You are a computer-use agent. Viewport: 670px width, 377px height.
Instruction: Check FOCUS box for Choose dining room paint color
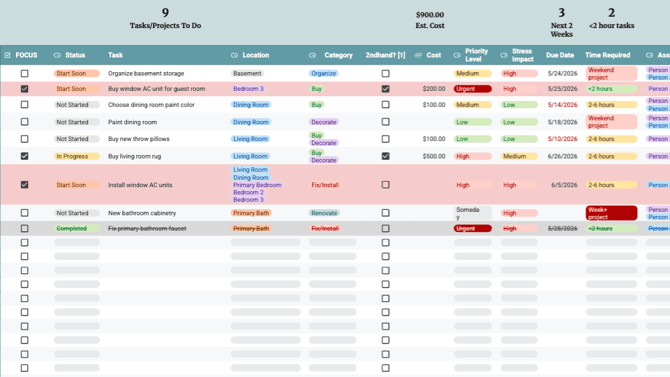(24, 104)
